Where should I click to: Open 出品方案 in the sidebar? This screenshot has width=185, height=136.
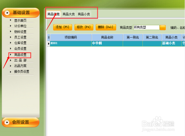pos(20,66)
